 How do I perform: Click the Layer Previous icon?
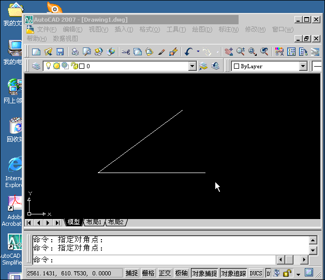[215, 66]
